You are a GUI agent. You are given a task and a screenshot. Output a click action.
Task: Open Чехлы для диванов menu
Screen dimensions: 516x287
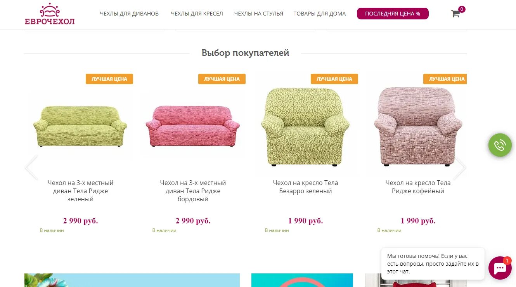tap(129, 14)
